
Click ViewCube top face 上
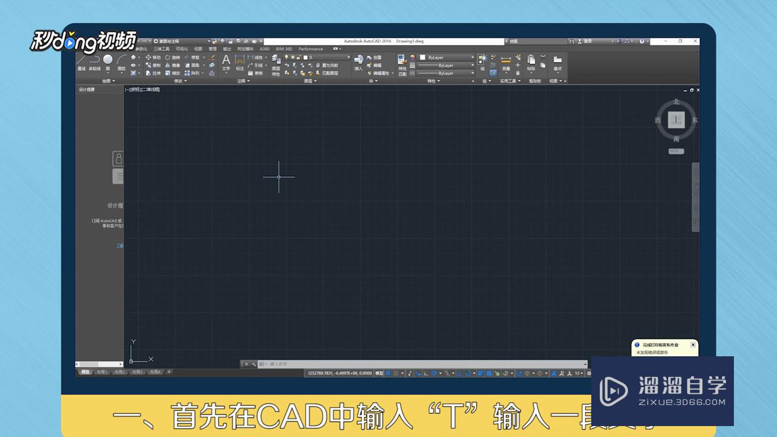(x=676, y=120)
